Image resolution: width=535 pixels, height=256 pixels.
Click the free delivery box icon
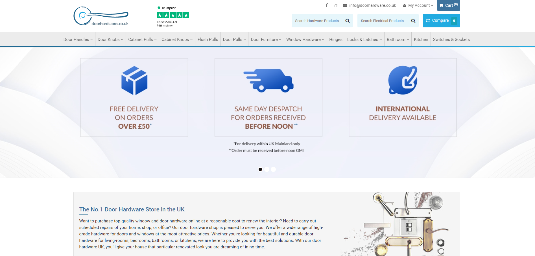coord(134,80)
